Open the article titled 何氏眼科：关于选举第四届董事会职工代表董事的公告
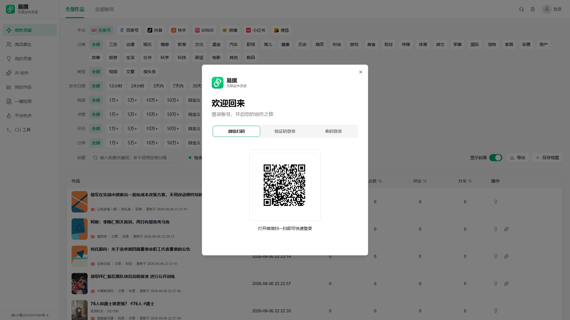Screen dimensions: 570x320 coord(140,249)
